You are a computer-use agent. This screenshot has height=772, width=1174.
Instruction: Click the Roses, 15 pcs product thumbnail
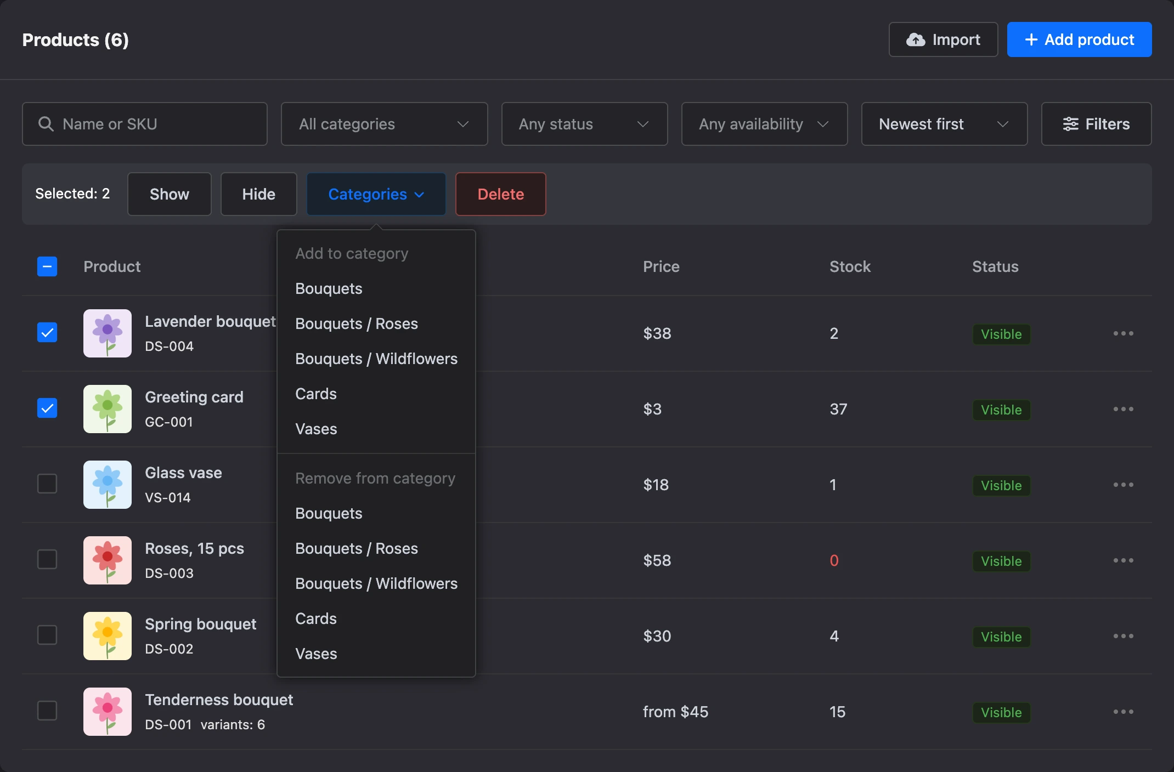point(108,560)
